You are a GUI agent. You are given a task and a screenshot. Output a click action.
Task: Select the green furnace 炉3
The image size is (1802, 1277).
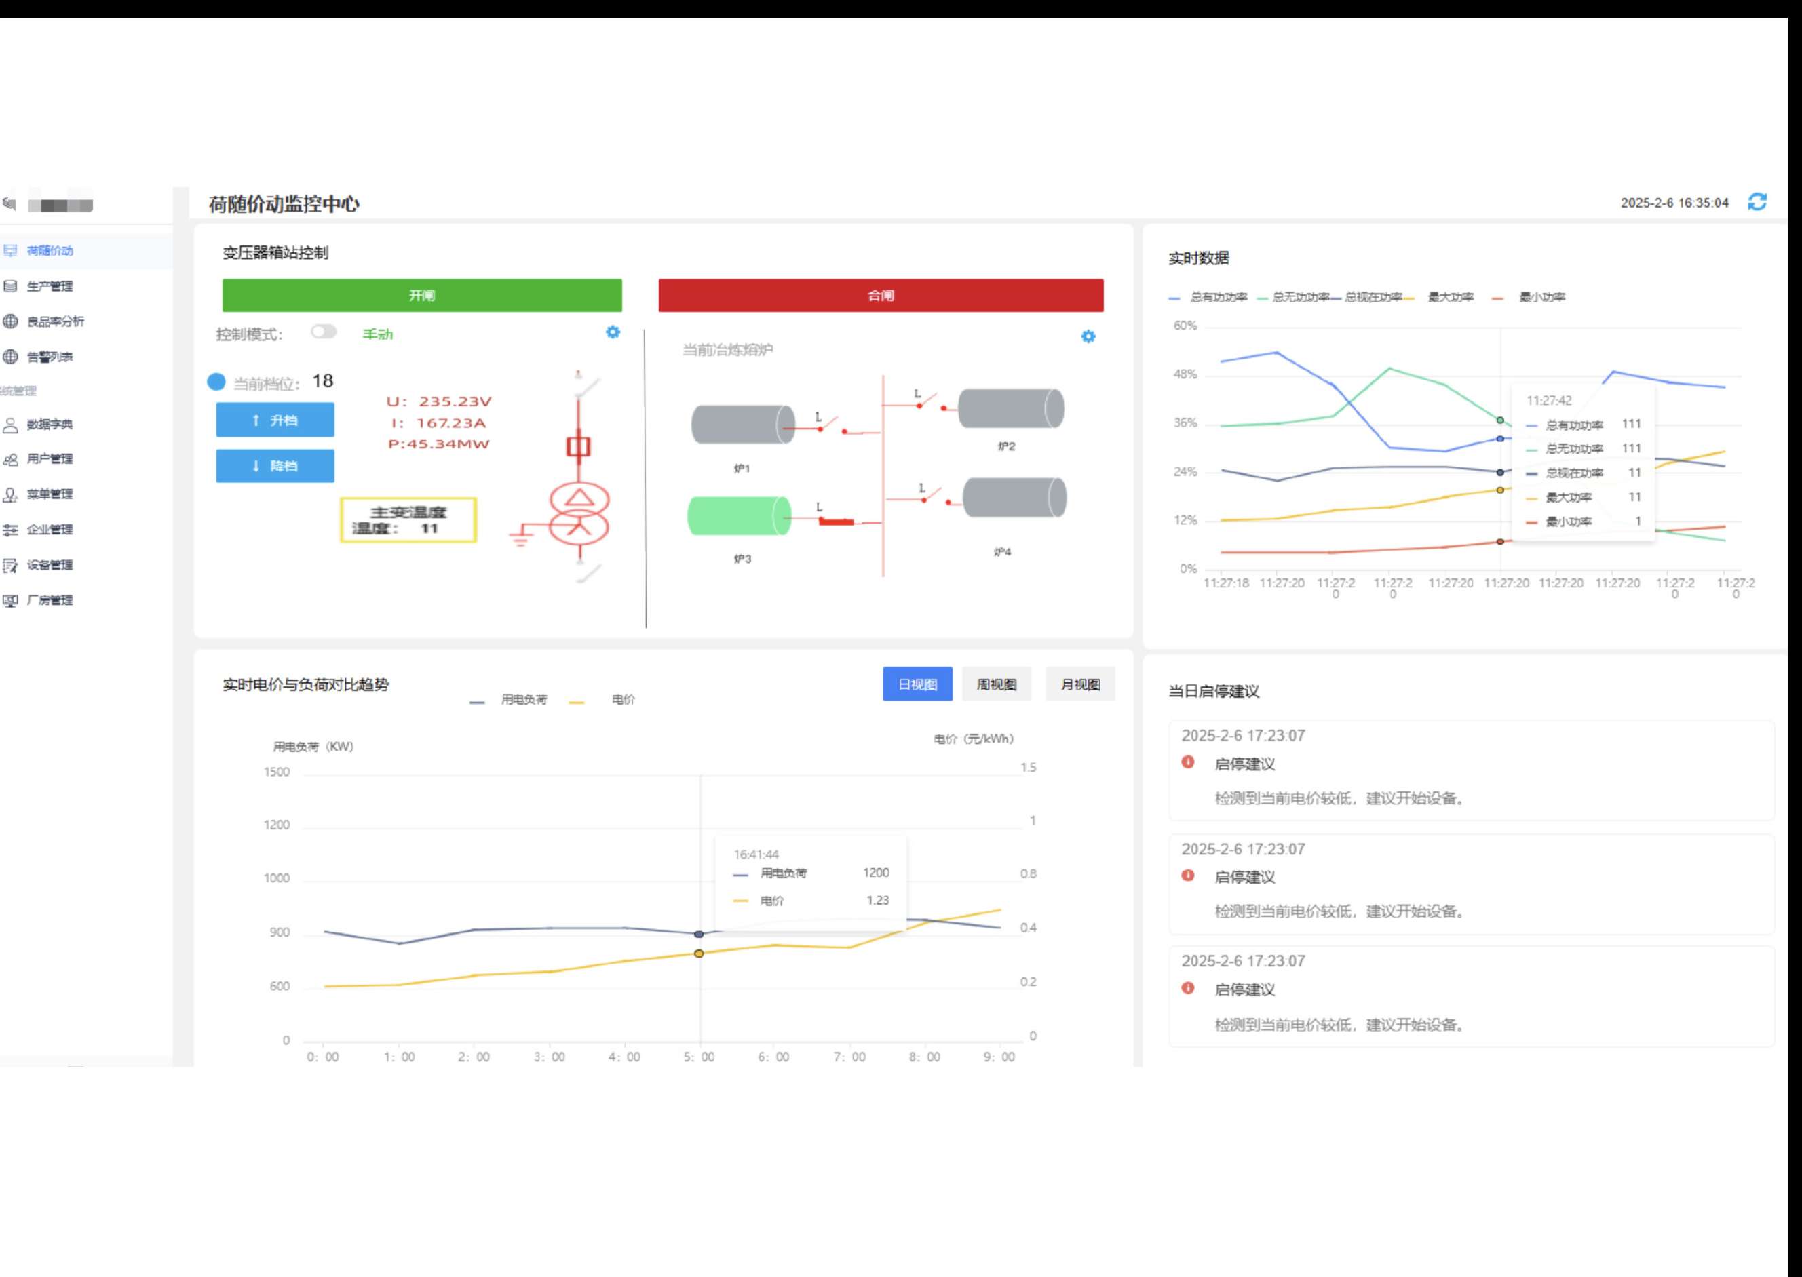tap(740, 517)
